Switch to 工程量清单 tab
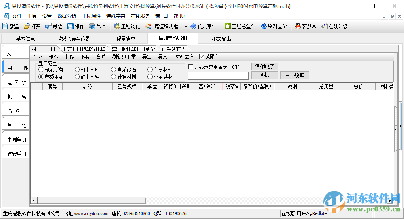 coord(123,39)
